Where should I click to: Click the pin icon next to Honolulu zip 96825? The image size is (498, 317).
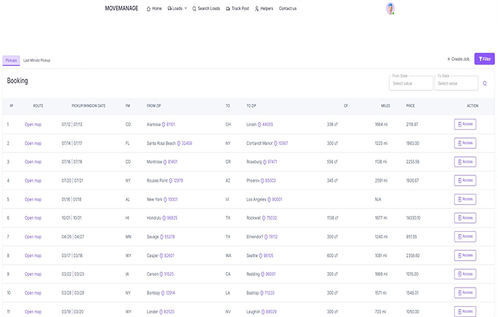tap(163, 218)
